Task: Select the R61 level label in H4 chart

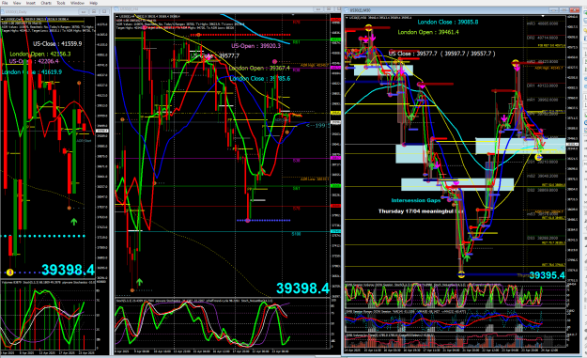Action: 296,42
